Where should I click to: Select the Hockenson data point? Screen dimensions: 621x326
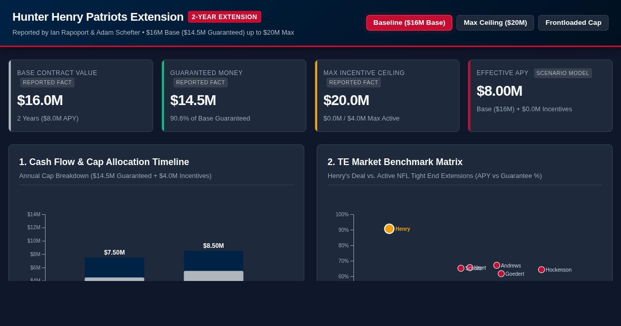tap(541, 270)
